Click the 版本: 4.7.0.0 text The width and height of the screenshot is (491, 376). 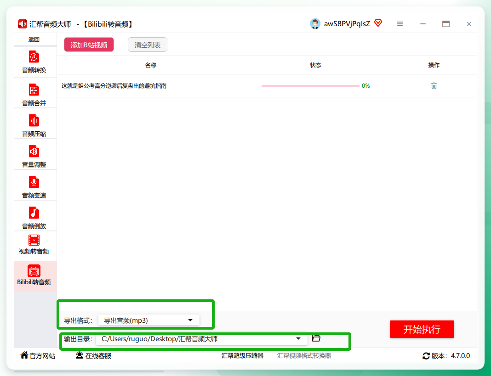click(x=451, y=356)
